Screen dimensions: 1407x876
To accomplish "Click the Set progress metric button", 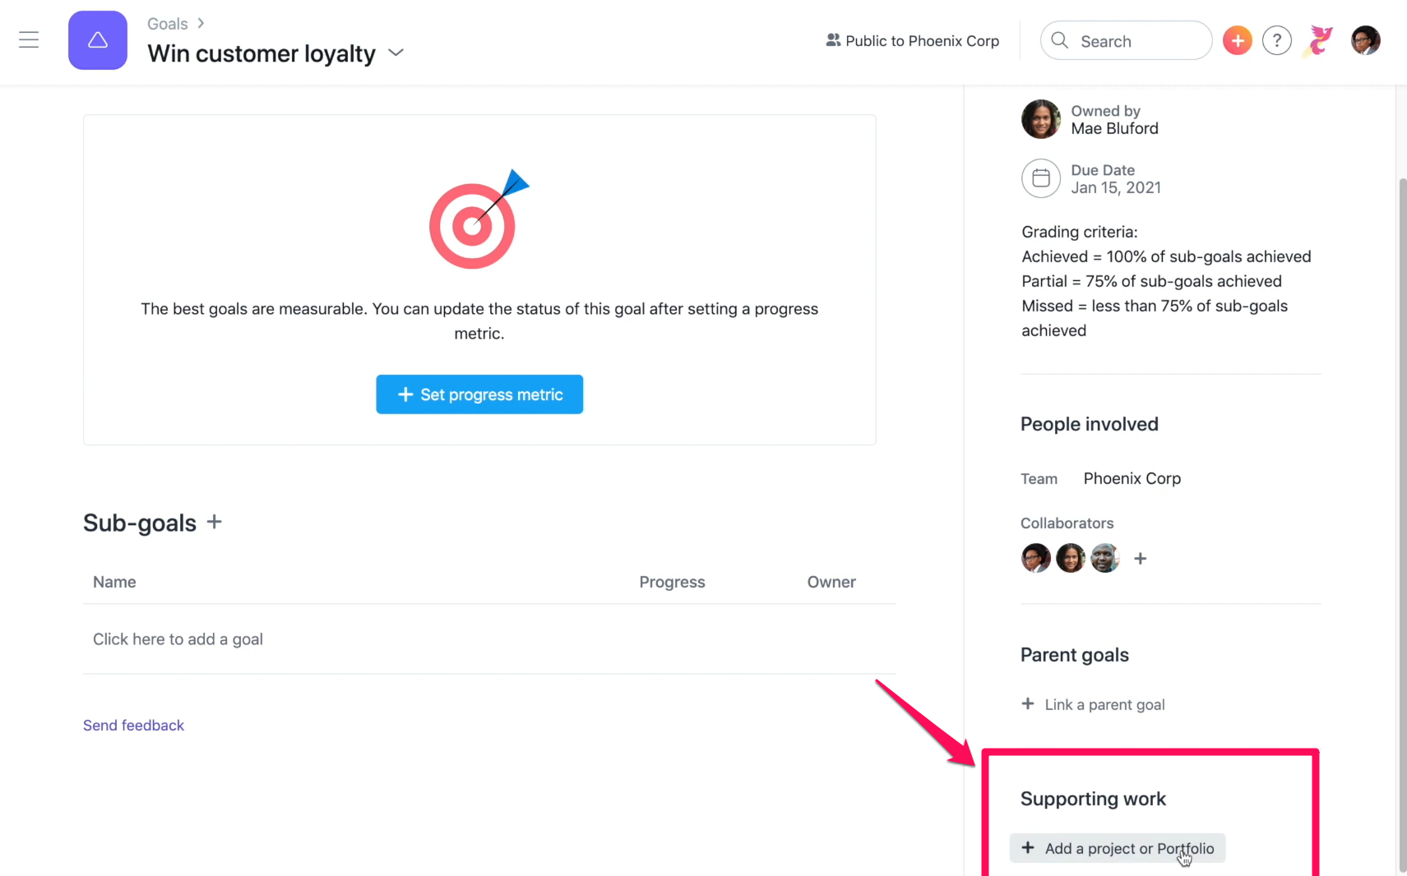I will pyautogui.click(x=479, y=394).
